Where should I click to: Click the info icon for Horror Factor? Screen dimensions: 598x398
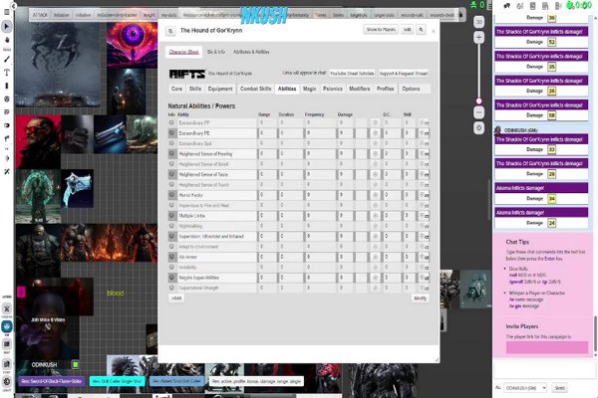[172, 195]
